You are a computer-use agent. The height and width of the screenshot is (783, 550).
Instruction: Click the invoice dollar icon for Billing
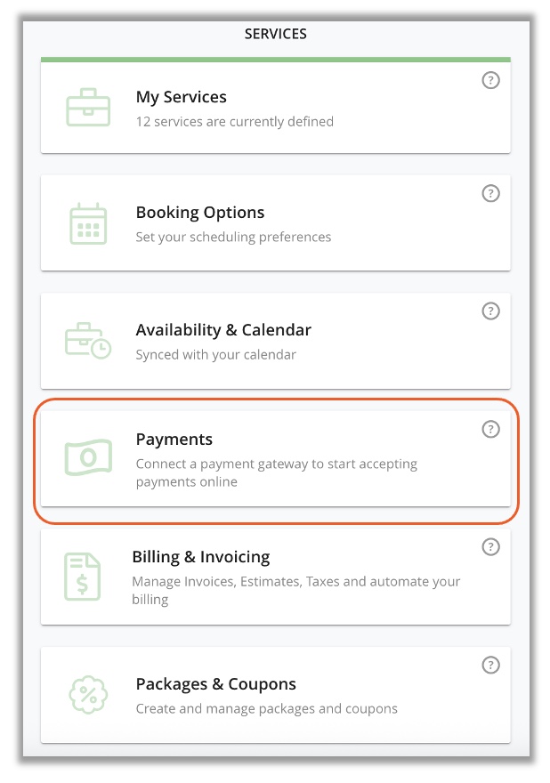coord(83,577)
